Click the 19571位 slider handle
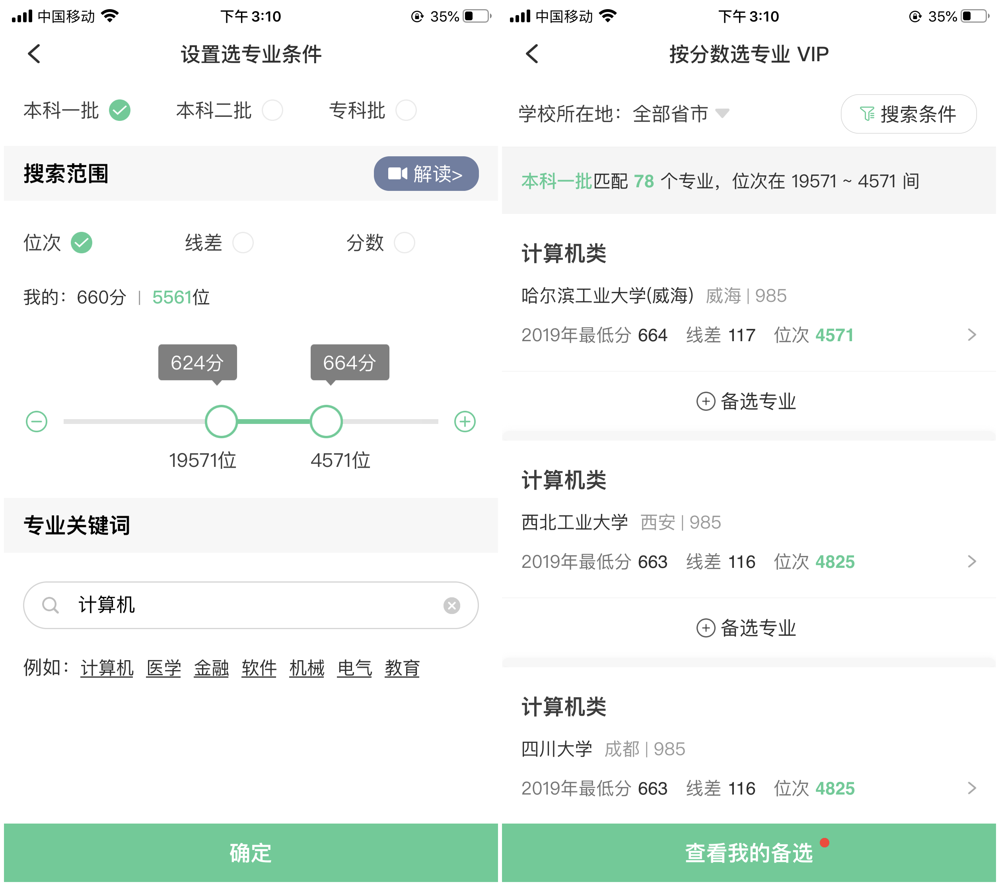Image resolution: width=1000 pixels, height=886 pixels. [x=221, y=421]
